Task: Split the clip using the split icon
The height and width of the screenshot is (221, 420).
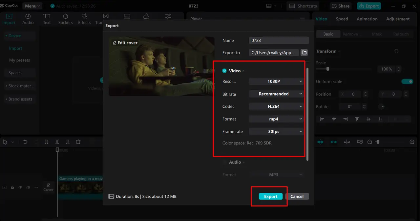Action: pyautogui.click(x=47, y=141)
